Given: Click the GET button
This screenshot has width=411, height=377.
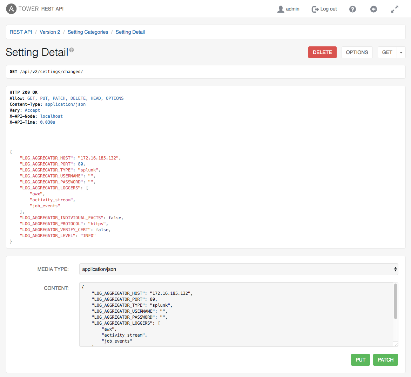Looking at the screenshot, I should pyautogui.click(x=387, y=52).
